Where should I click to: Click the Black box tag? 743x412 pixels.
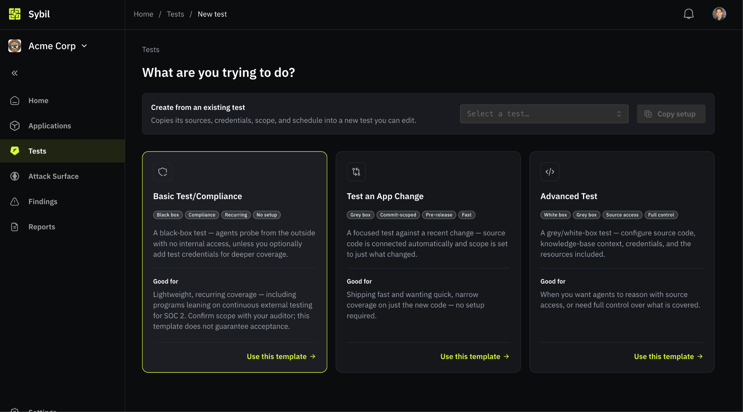tap(168, 215)
